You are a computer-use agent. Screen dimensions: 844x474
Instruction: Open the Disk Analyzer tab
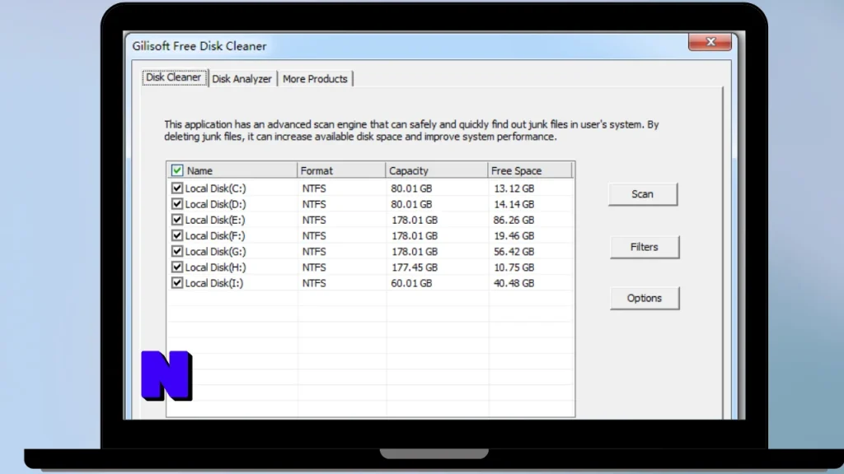[x=241, y=79]
